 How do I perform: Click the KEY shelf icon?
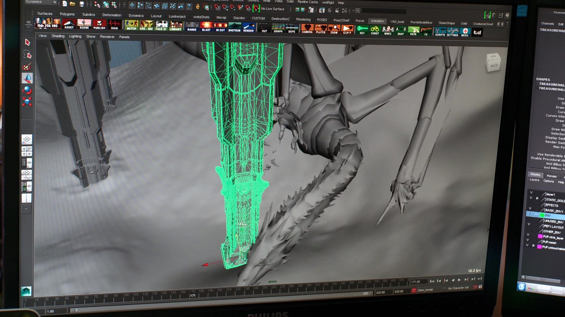[x=362, y=30]
